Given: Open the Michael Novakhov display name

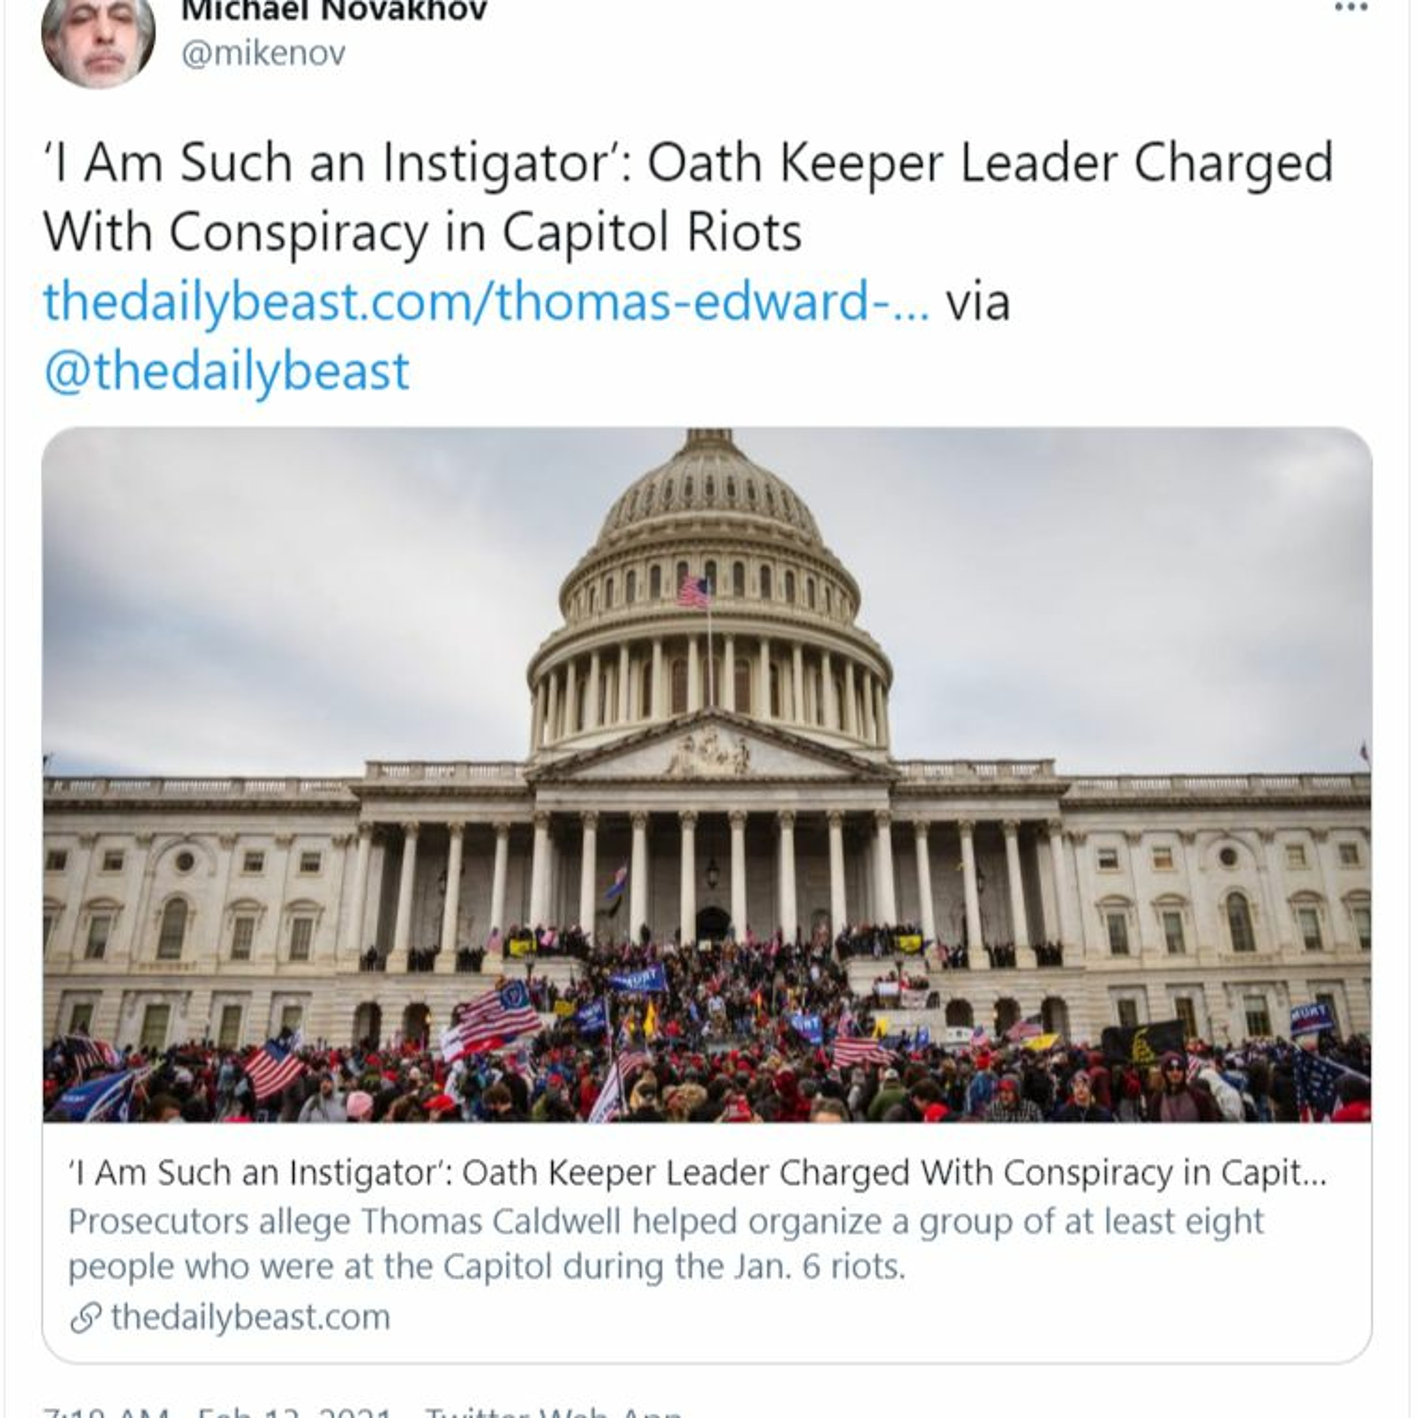Looking at the screenshot, I should coord(334,10).
